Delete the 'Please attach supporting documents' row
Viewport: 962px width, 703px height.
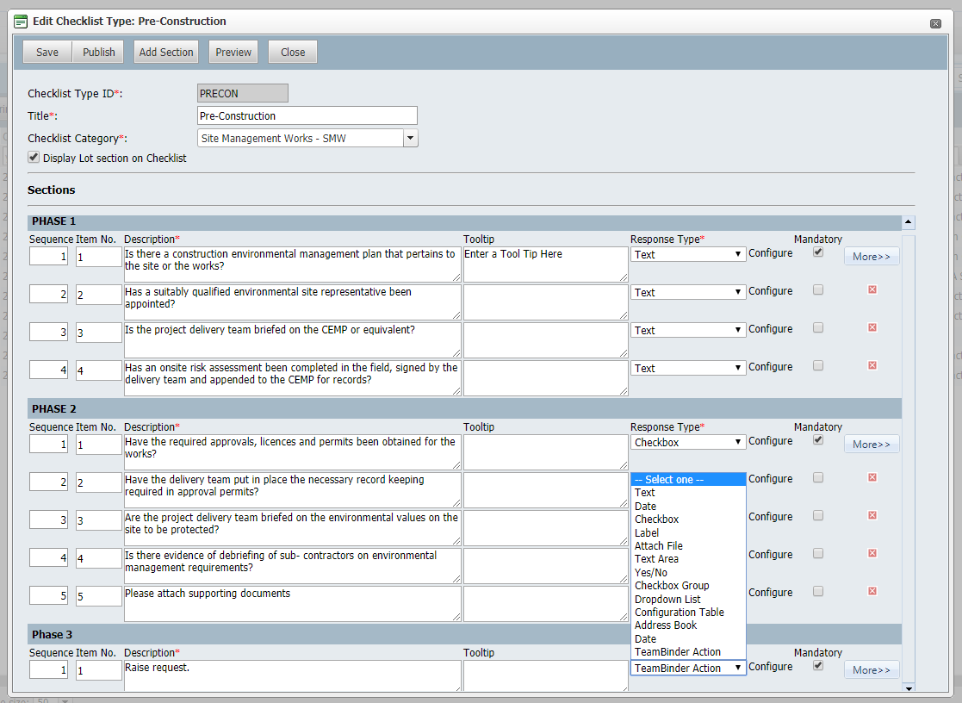tap(872, 592)
